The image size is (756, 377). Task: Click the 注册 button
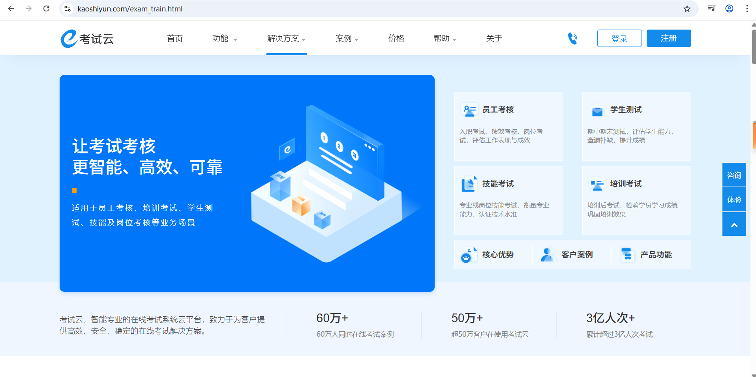pos(669,38)
